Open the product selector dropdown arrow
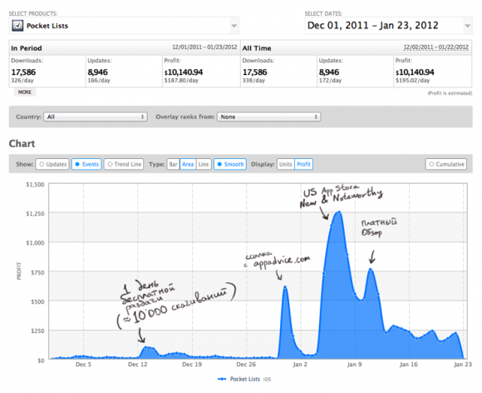The height and width of the screenshot is (393, 482). coord(234,26)
